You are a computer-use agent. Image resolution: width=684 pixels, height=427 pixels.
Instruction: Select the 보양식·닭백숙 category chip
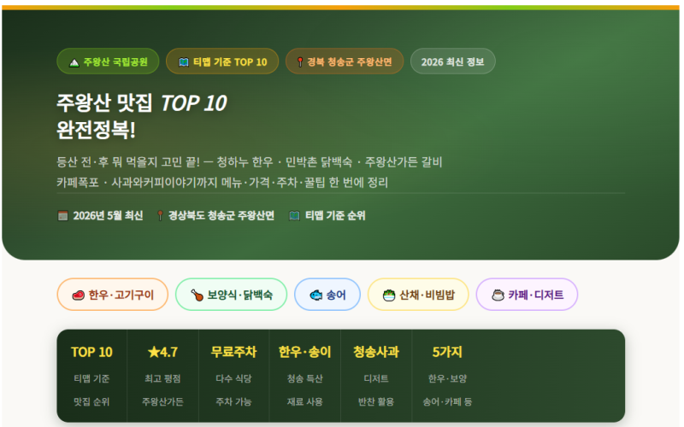click(x=231, y=295)
